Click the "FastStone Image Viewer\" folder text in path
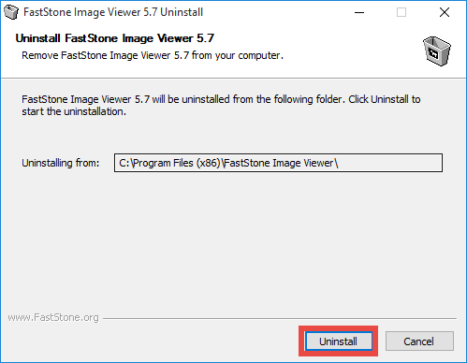 click(x=281, y=163)
